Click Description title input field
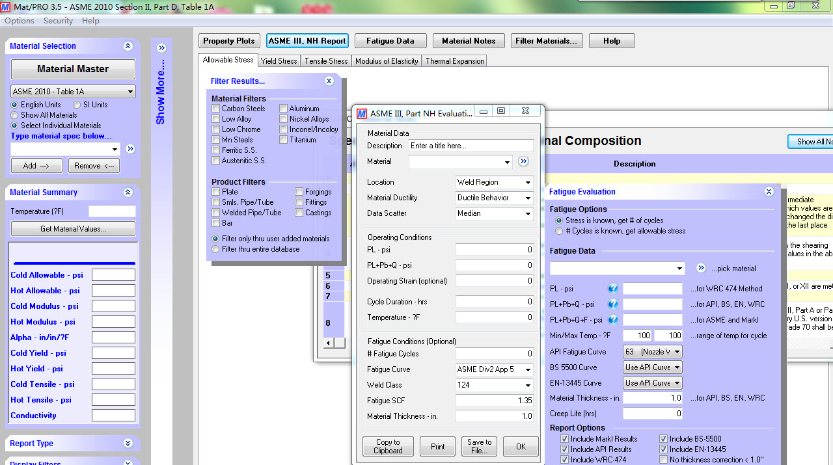This screenshot has height=465, width=833. coord(471,146)
